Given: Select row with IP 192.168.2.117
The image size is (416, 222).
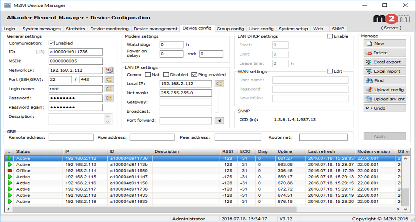Looking at the screenshot, I should tap(203, 189).
